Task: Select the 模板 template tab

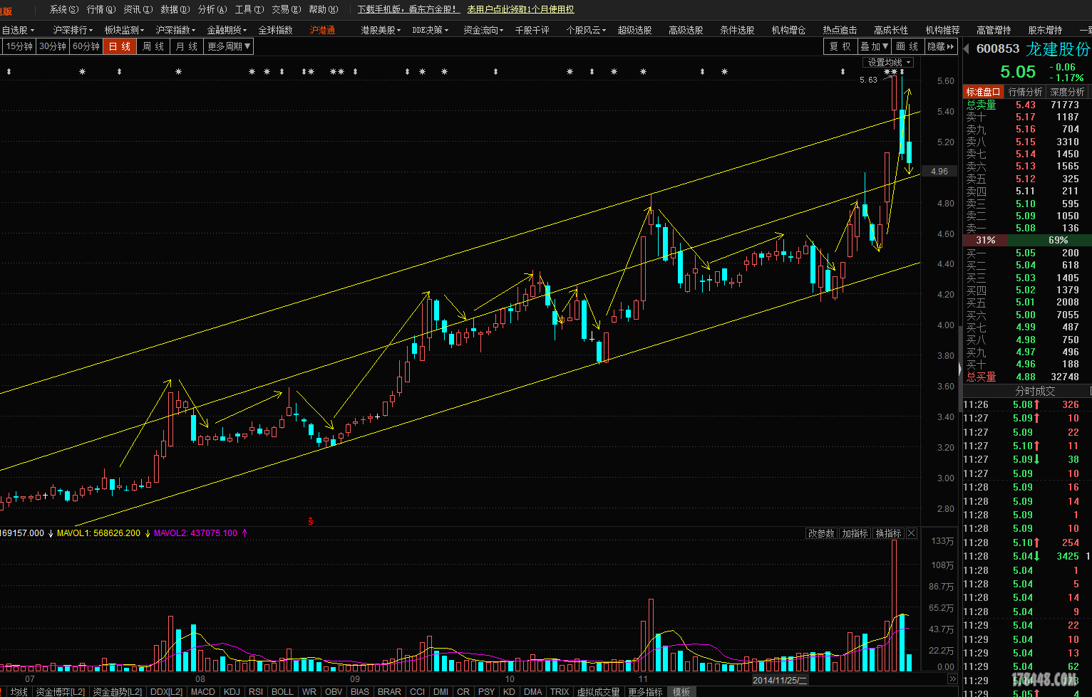Action: 681,691
